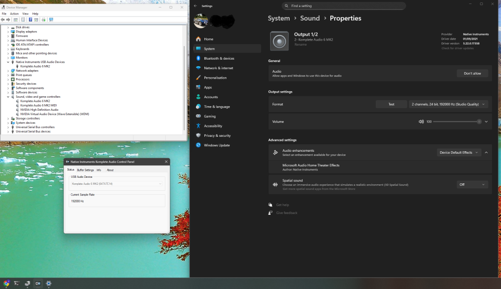Expand the Volume row chevron
This screenshot has width=501, height=289.
pyautogui.click(x=486, y=122)
